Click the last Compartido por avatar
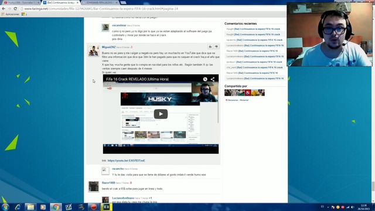375x211 pixels. 261,93
